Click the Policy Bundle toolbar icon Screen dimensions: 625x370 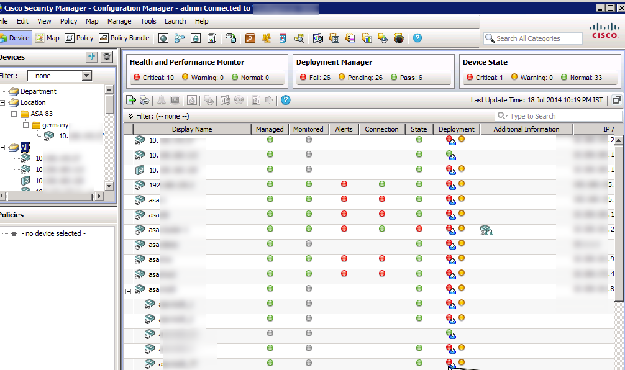click(x=124, y=38)
